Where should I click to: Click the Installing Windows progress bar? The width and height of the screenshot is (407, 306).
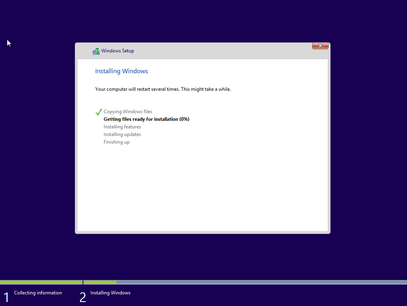(245, 282)
